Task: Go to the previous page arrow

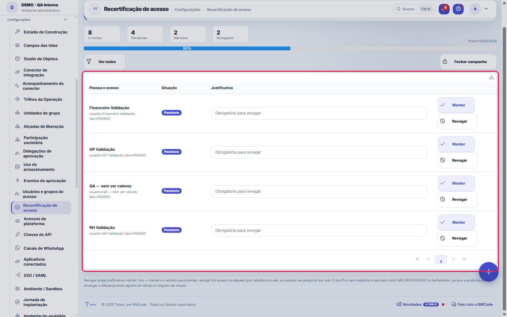Action: click(428, 259)
